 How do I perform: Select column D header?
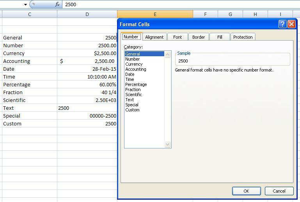pyautogui.click(x=87, y=14)
